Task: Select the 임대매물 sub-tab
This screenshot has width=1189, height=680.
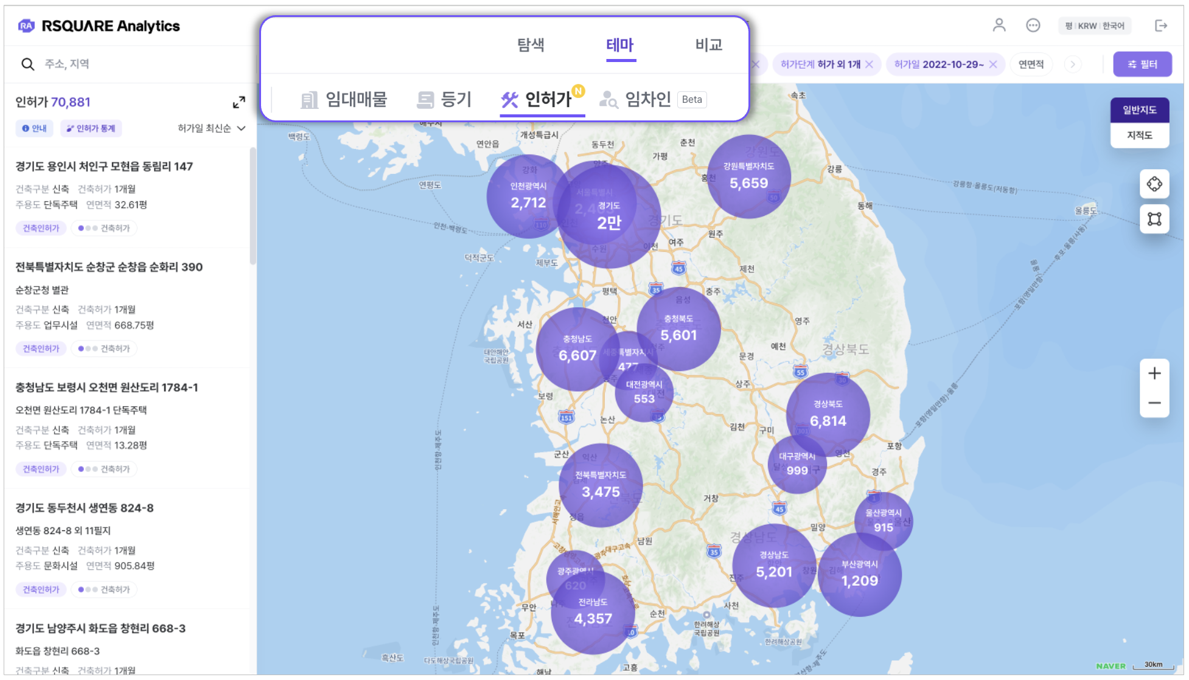Action: (x=344, y=99)
